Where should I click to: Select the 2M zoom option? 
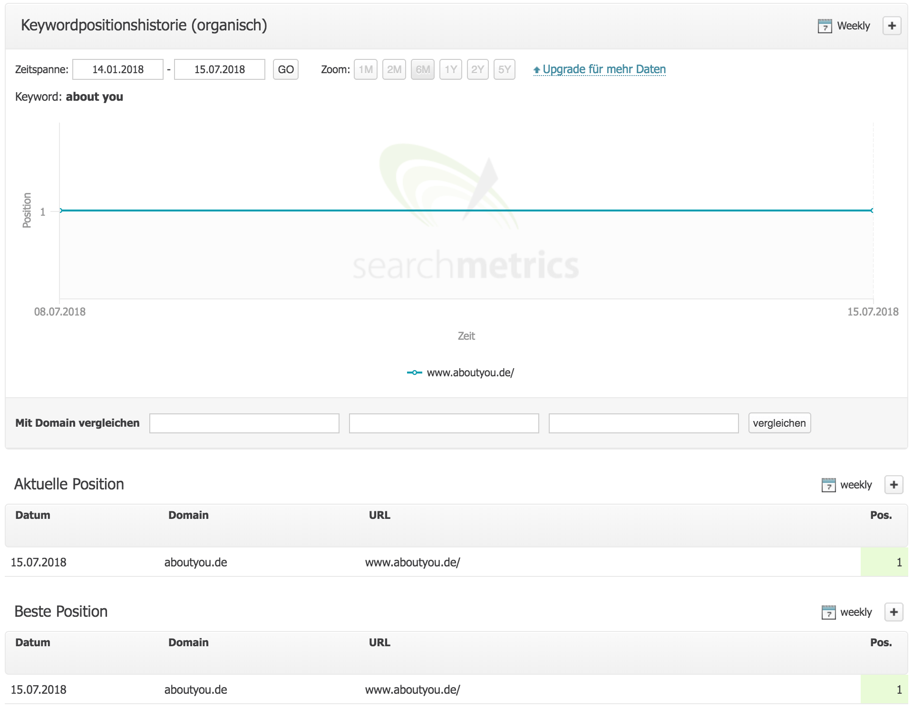tap(394, 69)
